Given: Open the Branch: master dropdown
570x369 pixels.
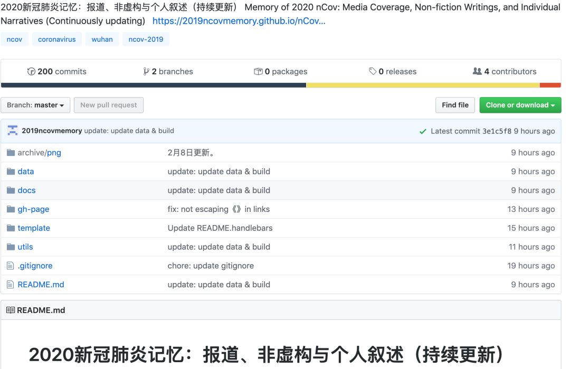Looking at the screenshot, I should (x=35, y=105).
